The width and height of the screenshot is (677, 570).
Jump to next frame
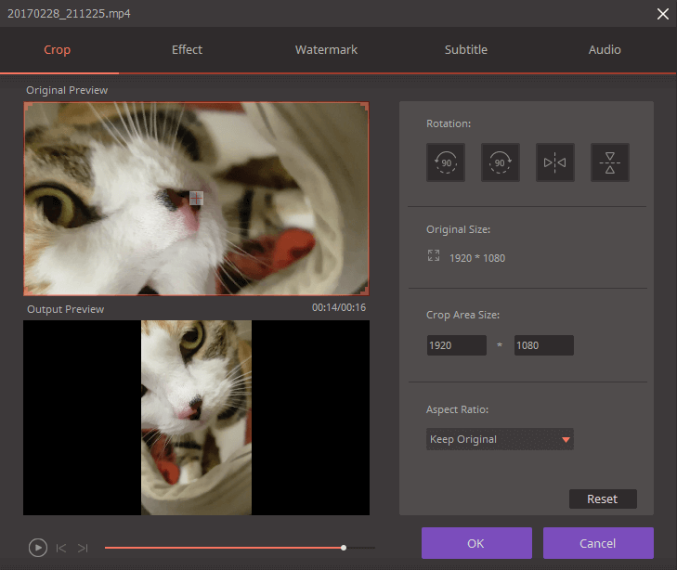[83, 548]
